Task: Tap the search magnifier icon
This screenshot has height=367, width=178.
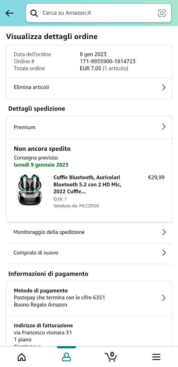Action: (34, 13)
